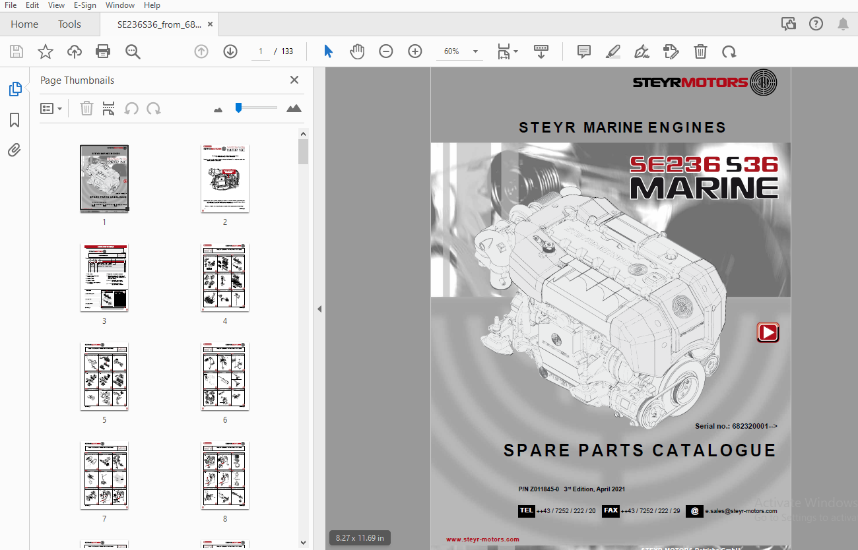858x550 pixels.
Task: Open the Page Thumbnails sidebar icon
Action: 15,89
